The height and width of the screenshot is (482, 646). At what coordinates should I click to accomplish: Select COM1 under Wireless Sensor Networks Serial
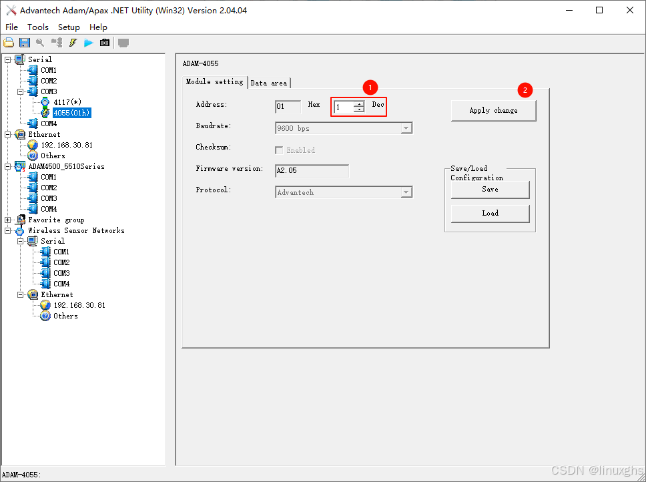61,252
